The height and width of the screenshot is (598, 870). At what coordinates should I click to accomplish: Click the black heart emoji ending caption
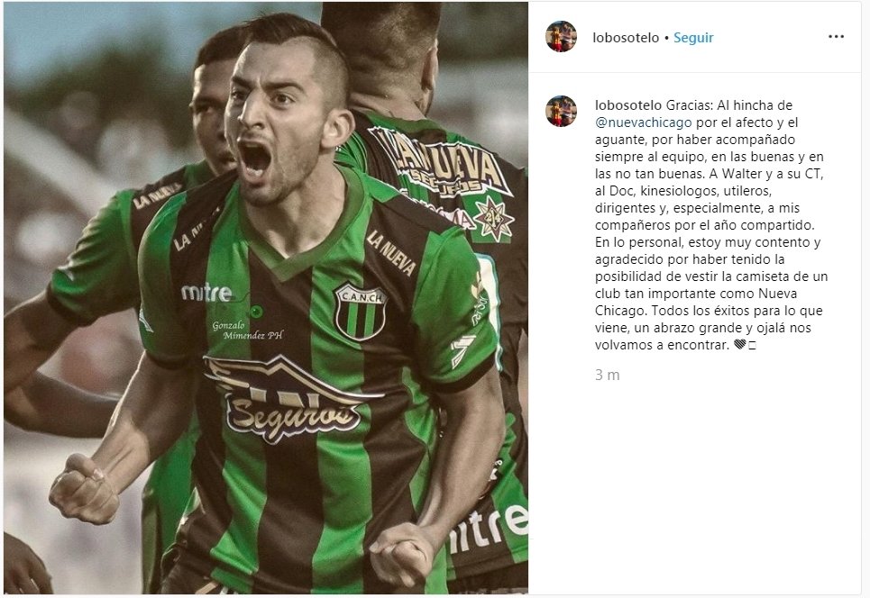[739, 345]
